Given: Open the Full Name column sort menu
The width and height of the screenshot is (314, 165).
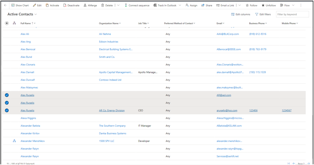Looking at the screenshot, I should pos(35,23).
